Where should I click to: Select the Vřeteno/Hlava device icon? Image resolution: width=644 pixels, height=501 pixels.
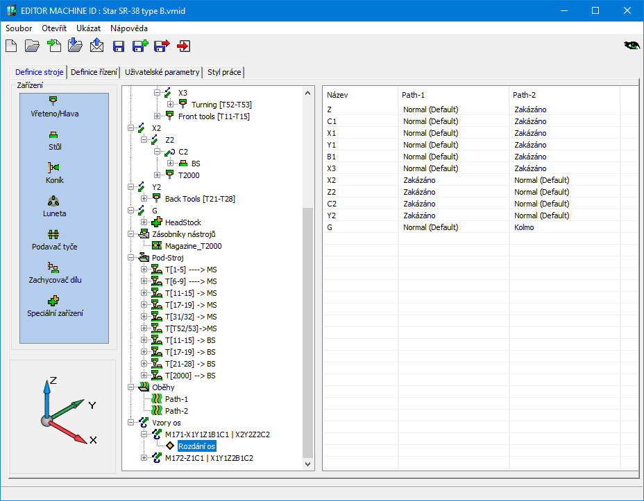coord(53,100)
